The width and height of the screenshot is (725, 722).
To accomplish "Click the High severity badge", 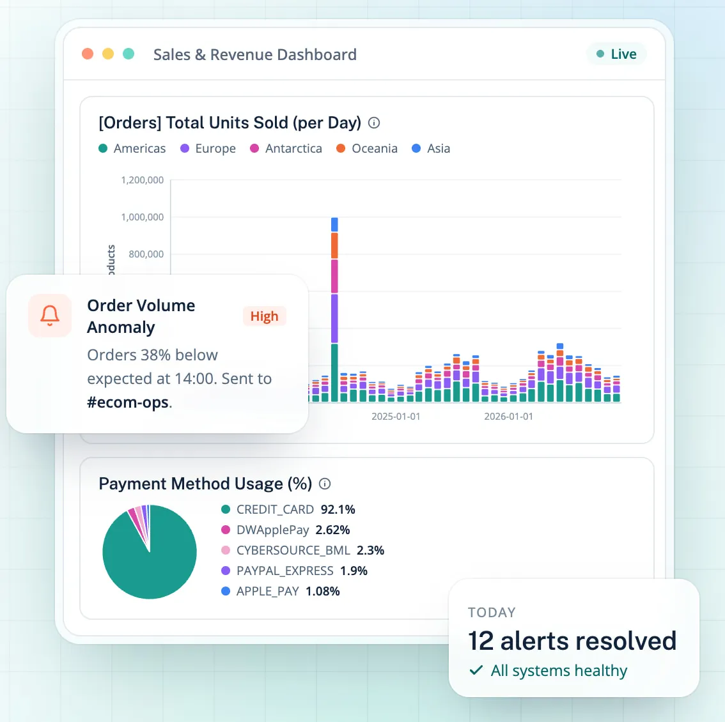I will [265, 316].
